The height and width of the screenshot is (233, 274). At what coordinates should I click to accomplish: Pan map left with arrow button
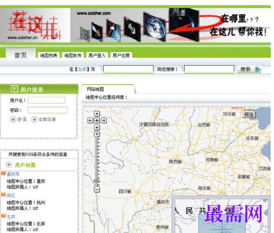click(90, 120)
